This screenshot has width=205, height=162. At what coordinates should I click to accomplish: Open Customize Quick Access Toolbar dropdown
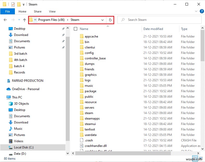click(x=23, y=5)
